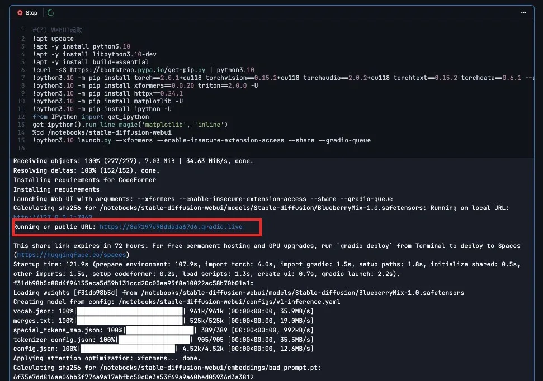Click line number 16 in the gutter
543x381 pixels.
pyautogui.click(x=21, y=148)
